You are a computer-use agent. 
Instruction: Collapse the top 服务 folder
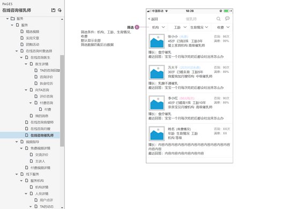pyautogui.click(x=8, y=19)
